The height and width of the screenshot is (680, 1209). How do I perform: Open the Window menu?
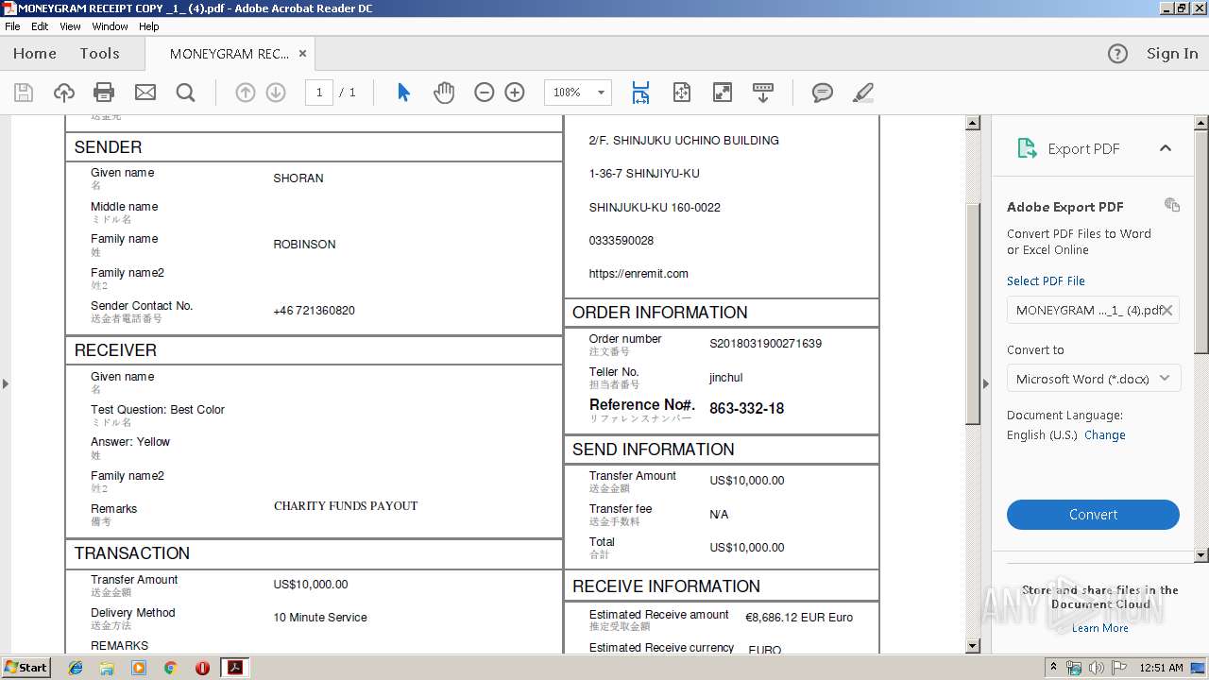coord(111,26)
